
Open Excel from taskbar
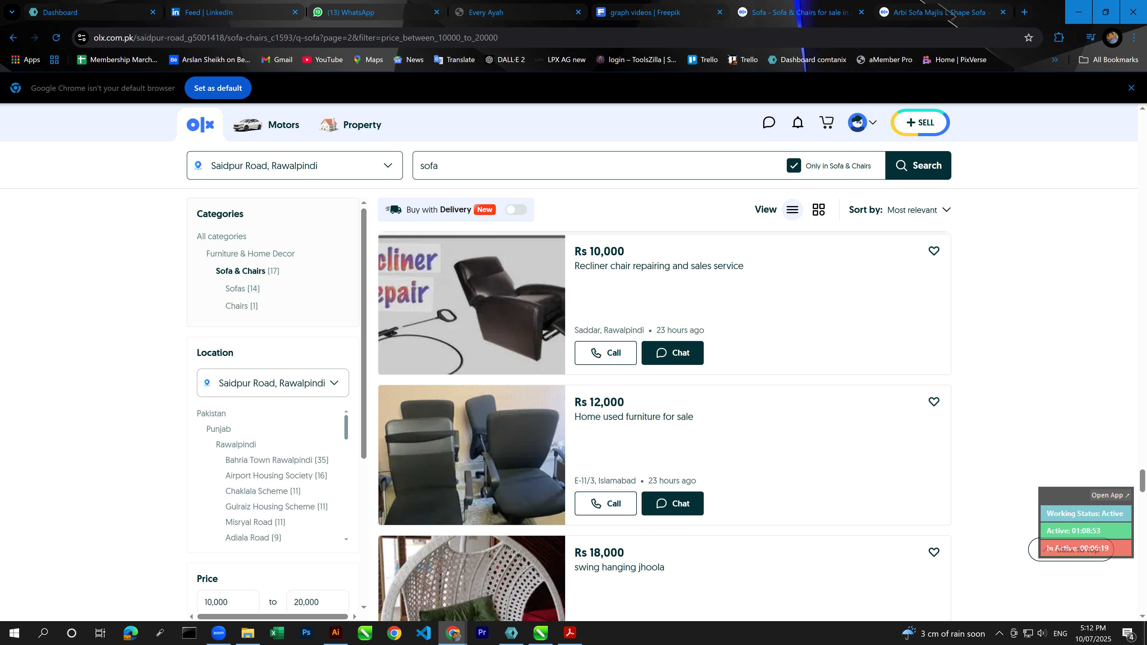coord(277,632)
